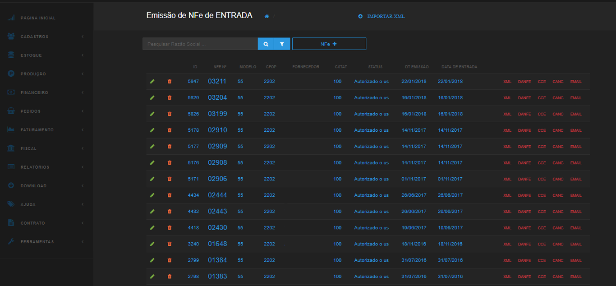Image resolution: width=616 pixels, height=286 pixels.
Task: Click the NFE Nº column header
Action: [x=220, y=67]
